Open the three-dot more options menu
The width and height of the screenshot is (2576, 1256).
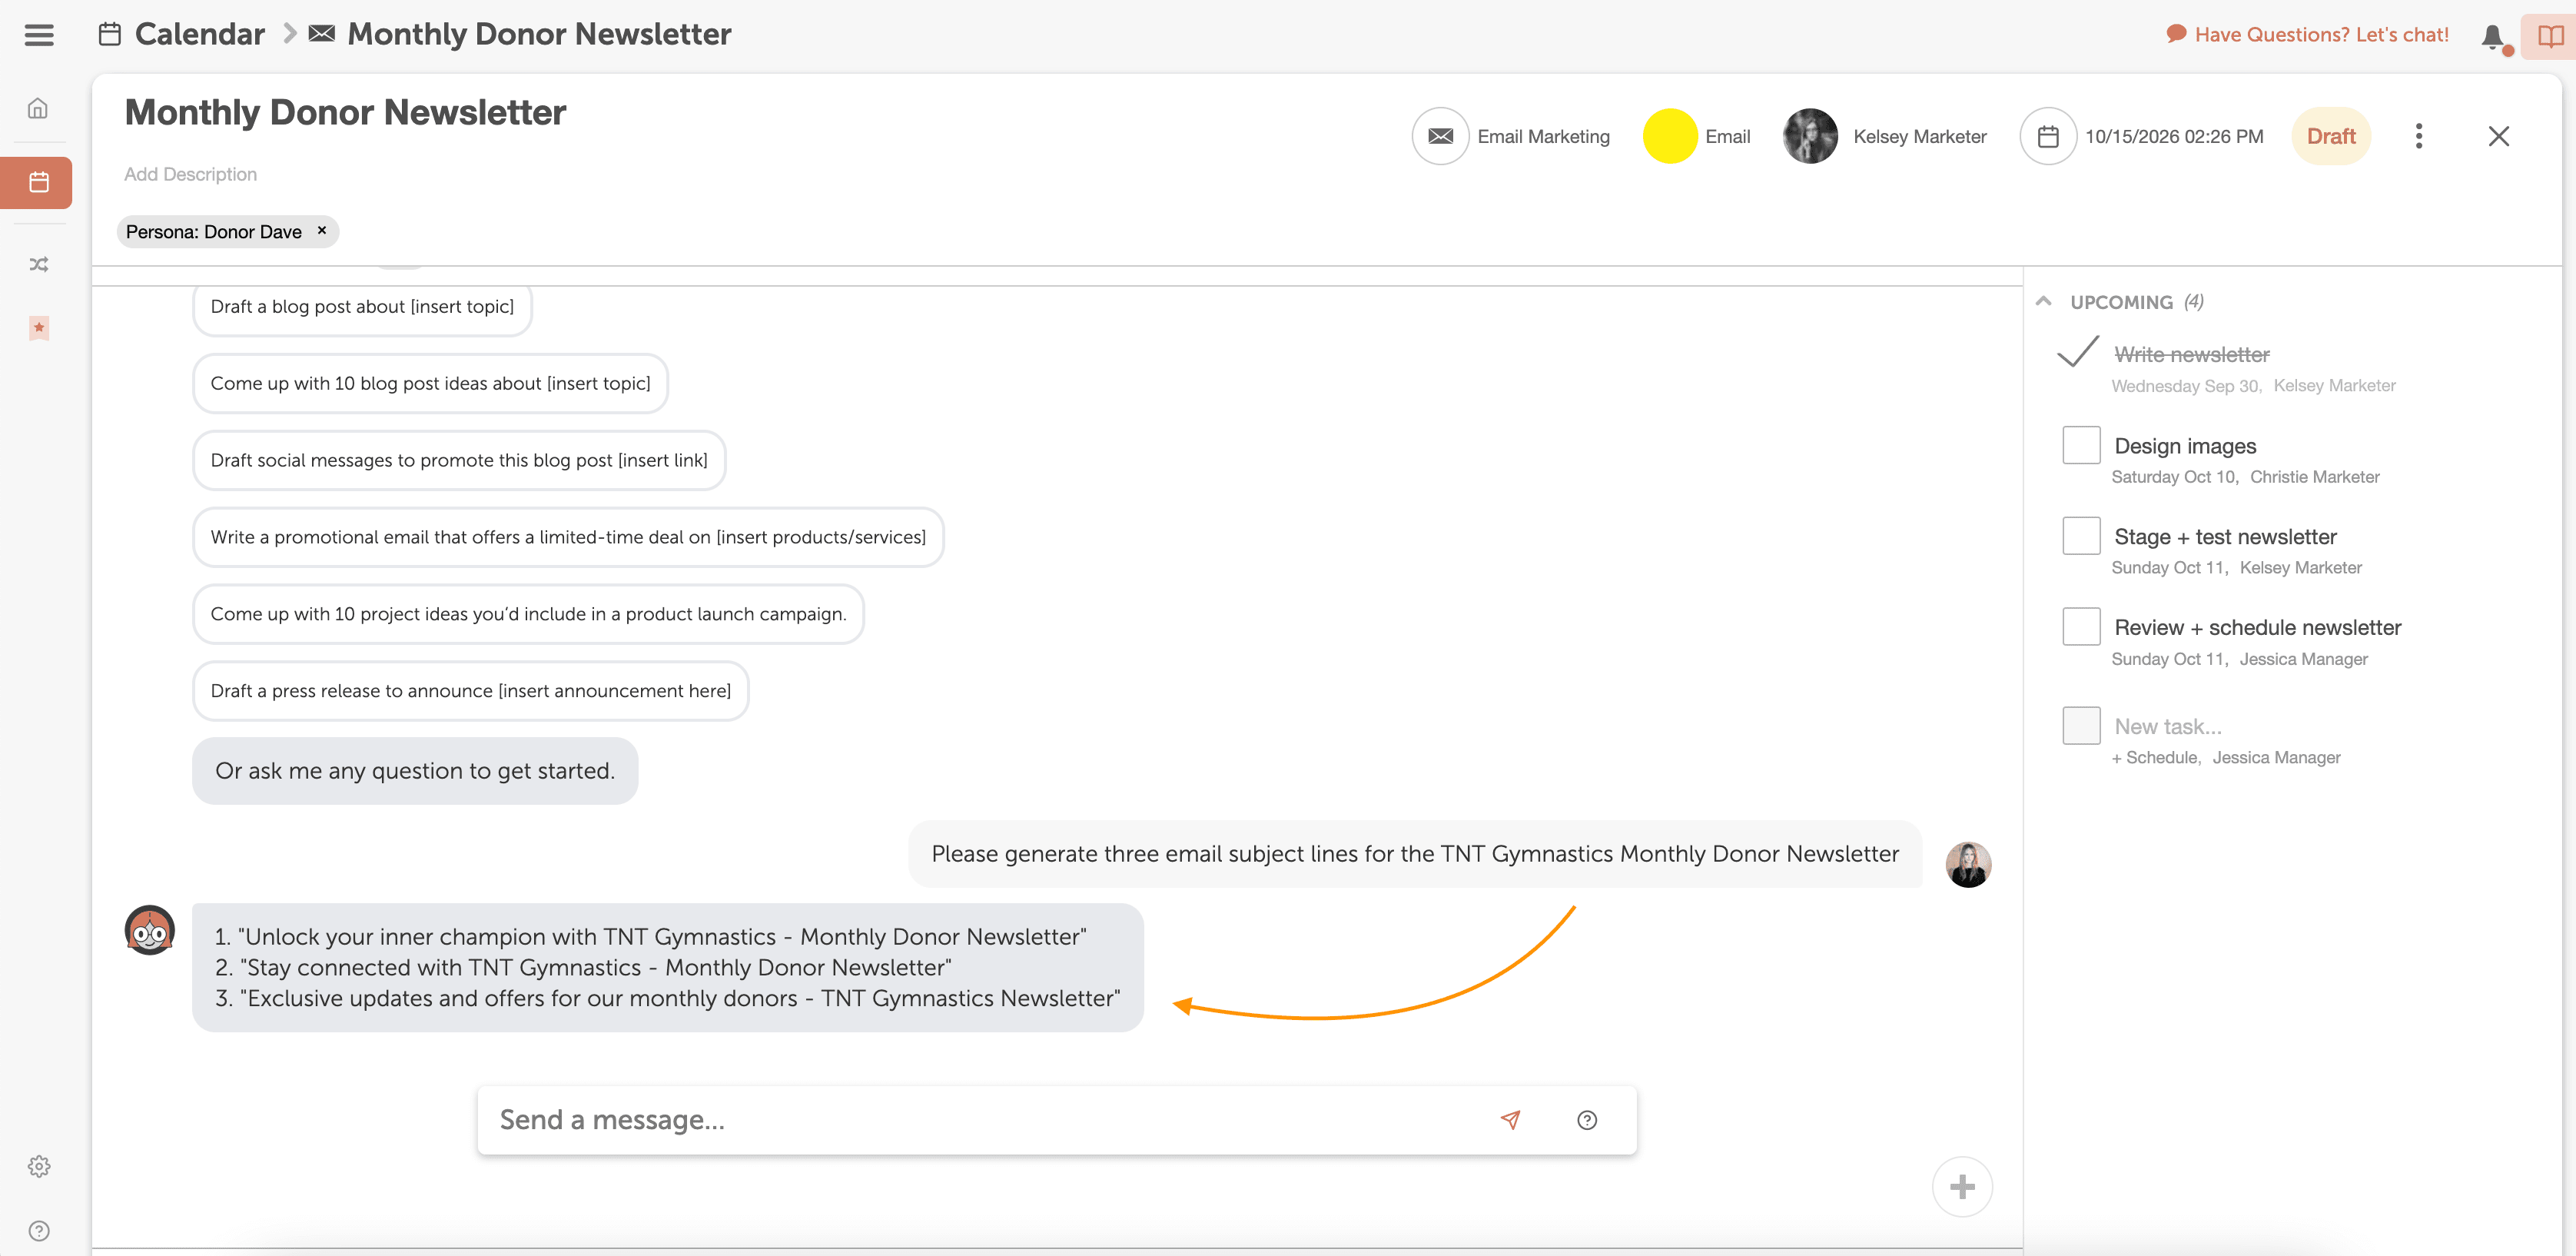2419,136
